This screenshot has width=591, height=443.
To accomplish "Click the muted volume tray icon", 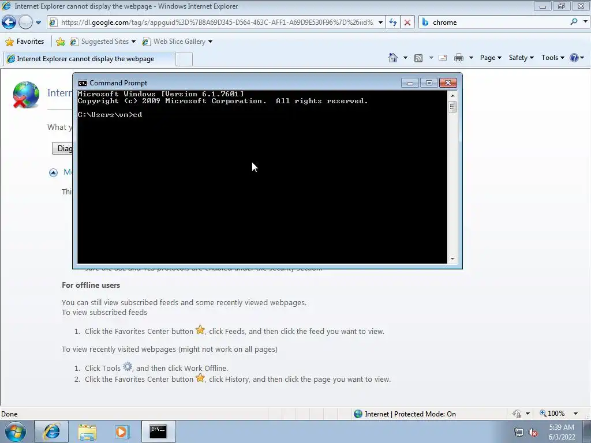I will point(533,433).
